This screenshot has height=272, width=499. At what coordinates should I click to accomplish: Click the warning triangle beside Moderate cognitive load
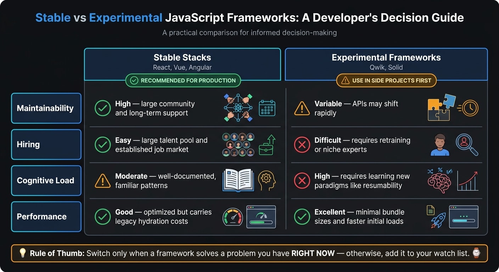click(x=103, y=181)
